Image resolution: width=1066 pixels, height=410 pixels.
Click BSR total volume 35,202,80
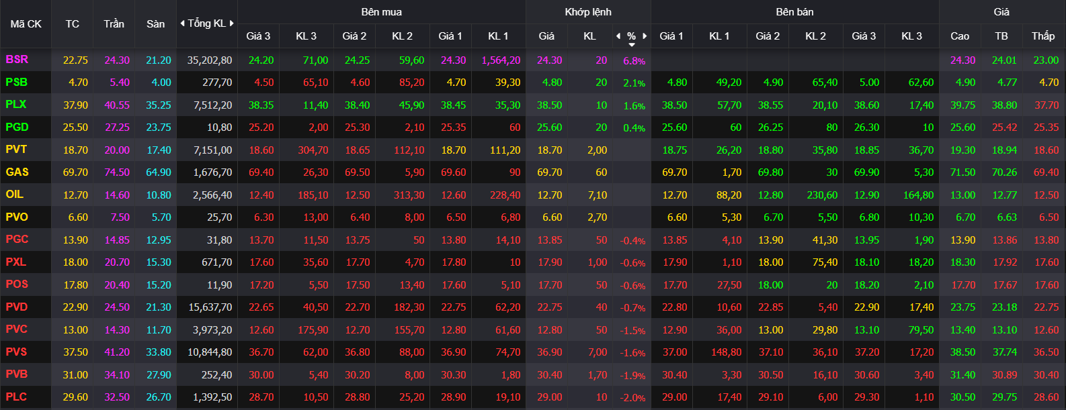click(x=210, y=60)
